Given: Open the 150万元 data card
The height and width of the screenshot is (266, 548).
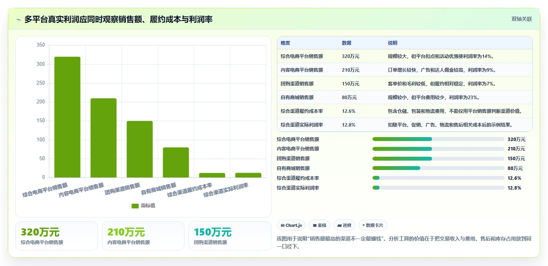Looking at the screenshot, I should point(230,236).
